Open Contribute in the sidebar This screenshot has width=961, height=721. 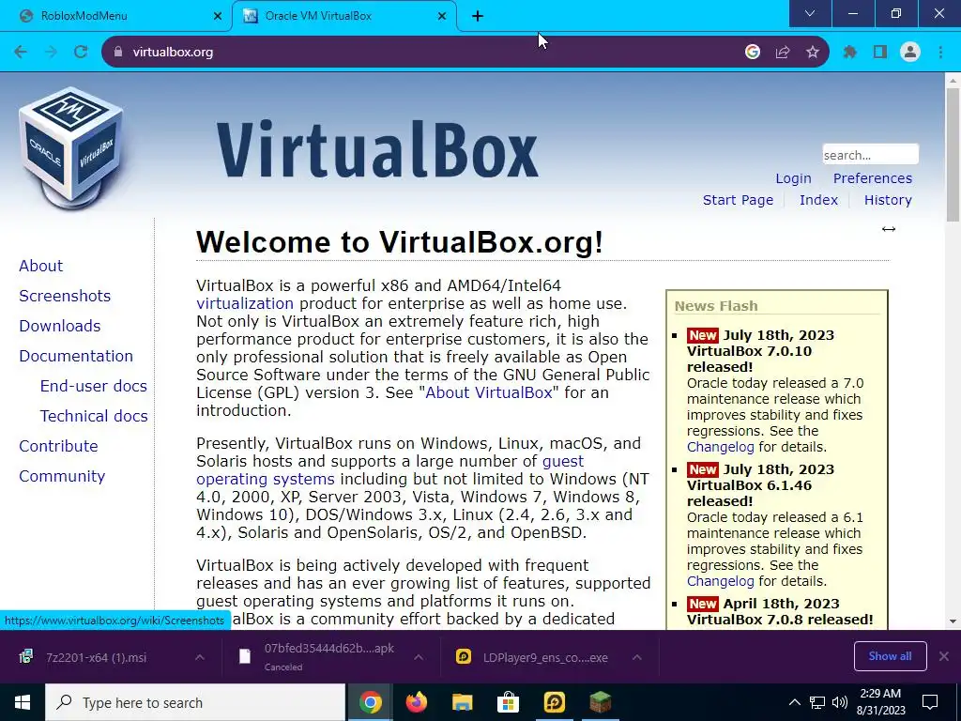coord(59,446)
